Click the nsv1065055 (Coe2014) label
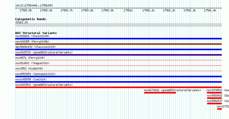 click(x=31, y=79)
